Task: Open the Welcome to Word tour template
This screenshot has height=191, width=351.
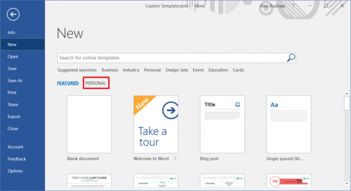Action: coord(156,124)
